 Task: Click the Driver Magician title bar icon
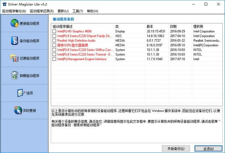[x=4, y=4]
